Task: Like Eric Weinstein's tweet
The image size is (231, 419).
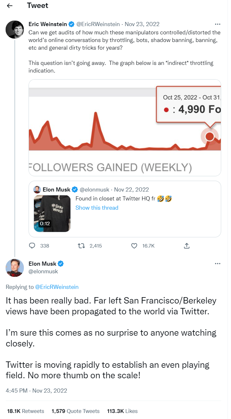Action: (x=134, y=246)
